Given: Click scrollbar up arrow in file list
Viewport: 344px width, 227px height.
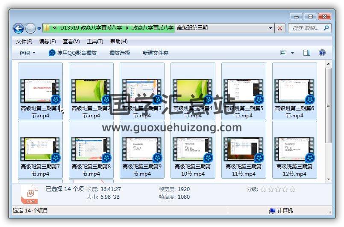Looking at the screenshot, I should tap(329, 64).
